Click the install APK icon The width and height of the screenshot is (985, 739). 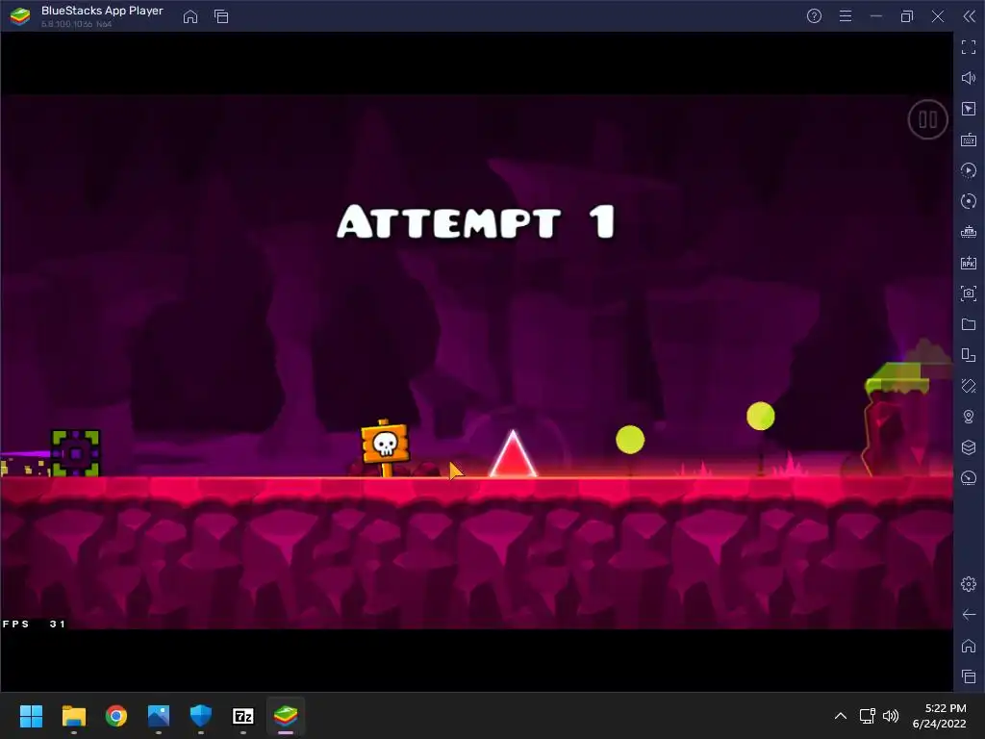968,263
